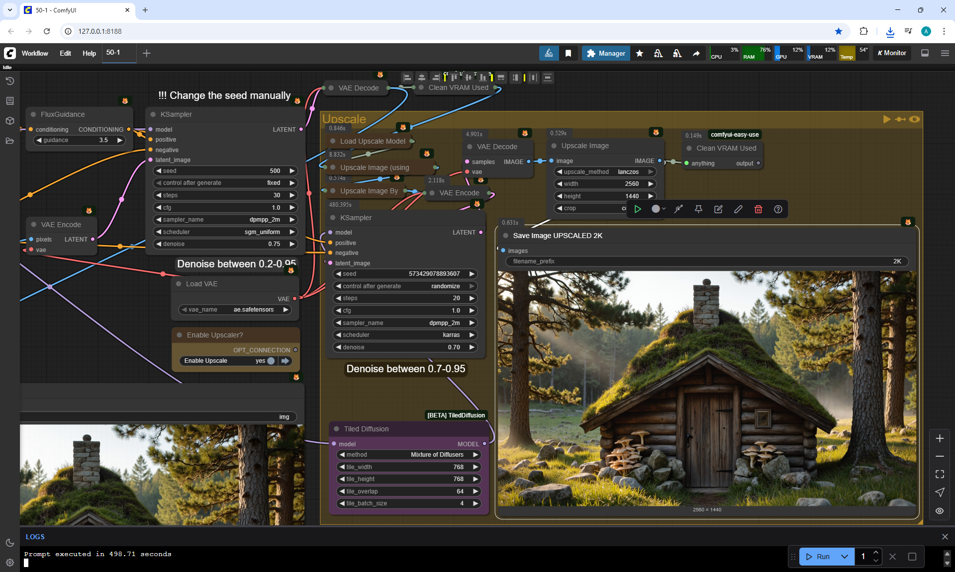The height and width of the screenshot is (572, 955).
Task: Click the fit view icon in the canvas controls
Action: 940,474
